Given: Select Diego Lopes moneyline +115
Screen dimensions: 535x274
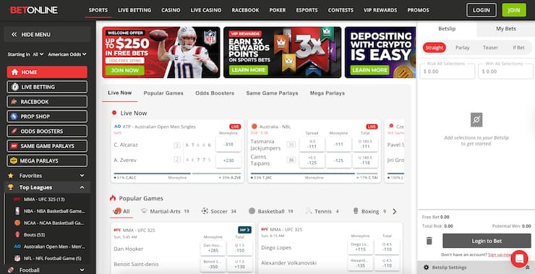Looking at the screenshot, I should pyautogui.click(x=360, y=247).
